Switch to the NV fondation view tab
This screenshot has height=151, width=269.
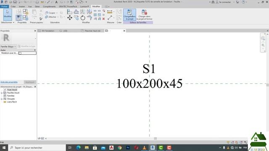(x=48, y=31)
